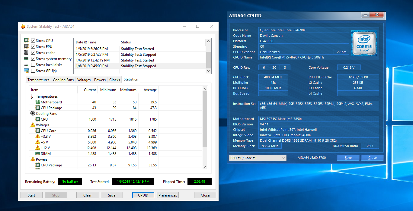Click the statistics table vertical scrollbar thumb
413x211 pixels.
click(205, 119)
